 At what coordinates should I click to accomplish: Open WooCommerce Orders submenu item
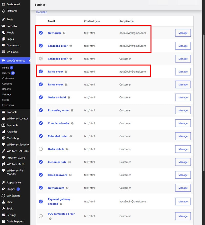pos(6,73)
